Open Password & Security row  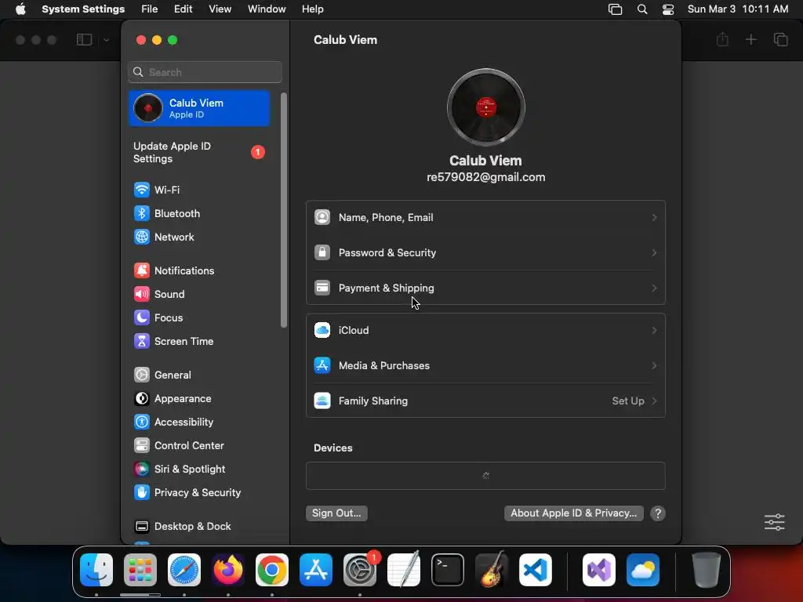point(485,253)
